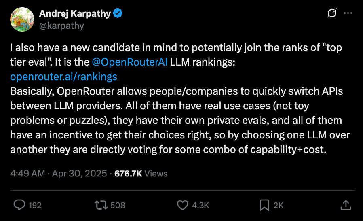Click the @karpathy handle
The height and width of the screenshot is (221, 363).
click(x=61, y=25)
